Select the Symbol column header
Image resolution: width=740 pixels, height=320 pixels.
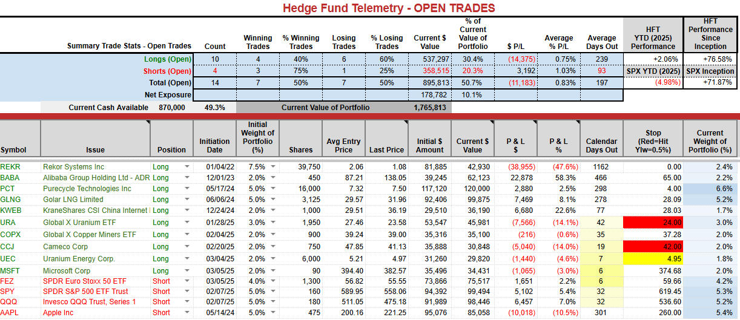pyautogui.click(x=20, y=138)
